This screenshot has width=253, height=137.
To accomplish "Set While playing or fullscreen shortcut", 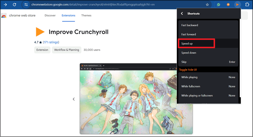I will [208, 95].
